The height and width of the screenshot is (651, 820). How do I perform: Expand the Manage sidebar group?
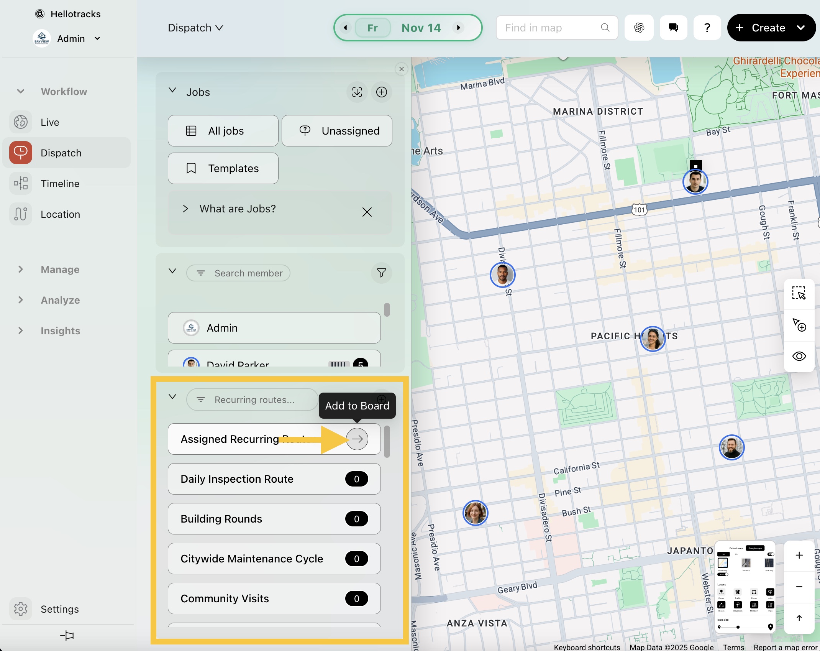(21, 270)
